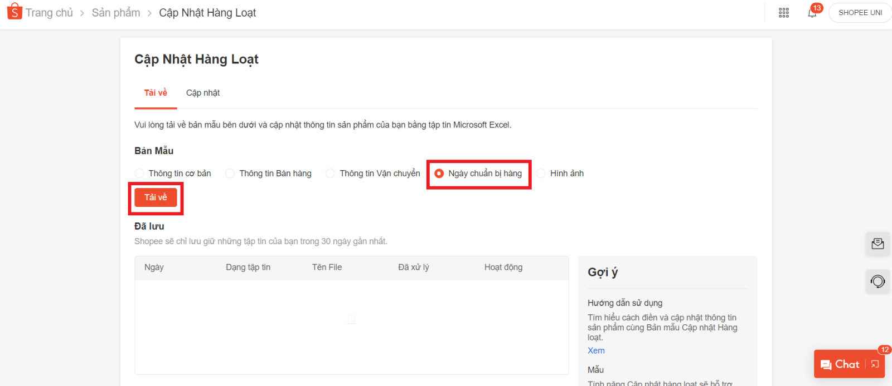Click the Hoạt động column header
The image size is (892, 386).
click(503, 268)
